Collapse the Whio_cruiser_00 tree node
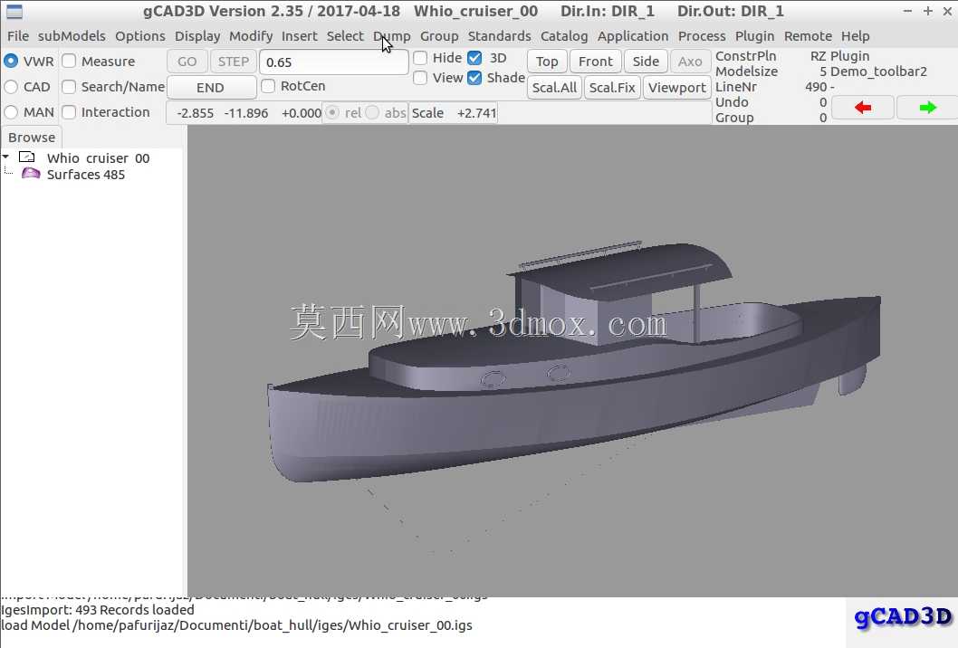This screenshot has width=958, height=648. pos(6,157)
